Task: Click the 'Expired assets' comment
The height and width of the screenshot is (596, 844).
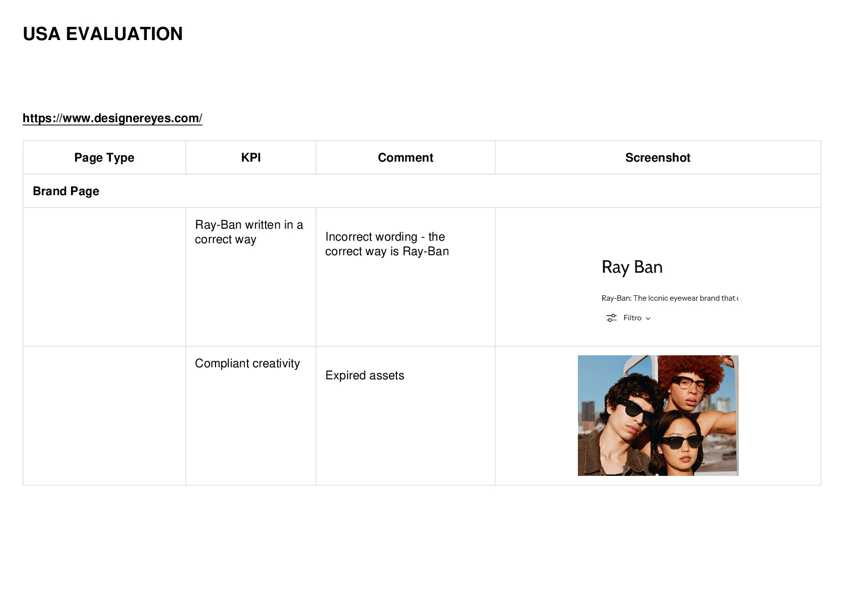Action: pyautogui.click(x=364, y=375)
